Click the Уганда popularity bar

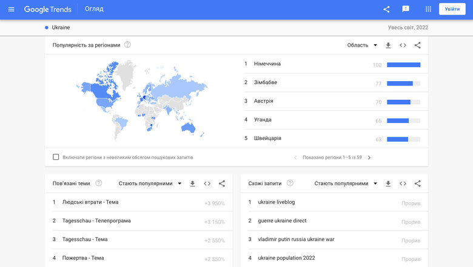click(404, 120)
